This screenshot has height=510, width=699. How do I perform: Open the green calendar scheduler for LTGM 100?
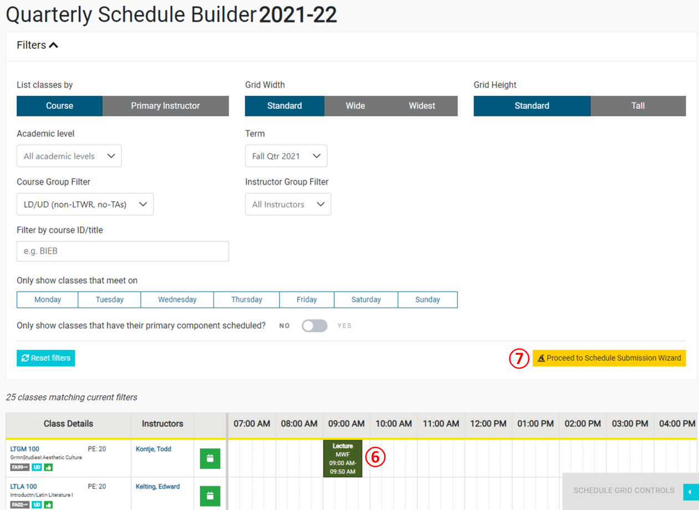tap(210, 458)
